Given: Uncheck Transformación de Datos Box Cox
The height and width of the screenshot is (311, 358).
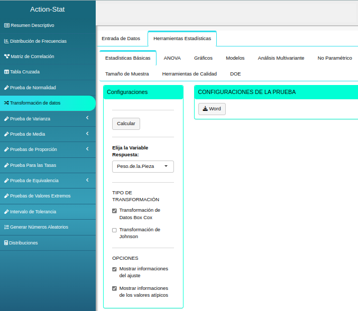Looking at the screenshot, I should tap(114, 211).
